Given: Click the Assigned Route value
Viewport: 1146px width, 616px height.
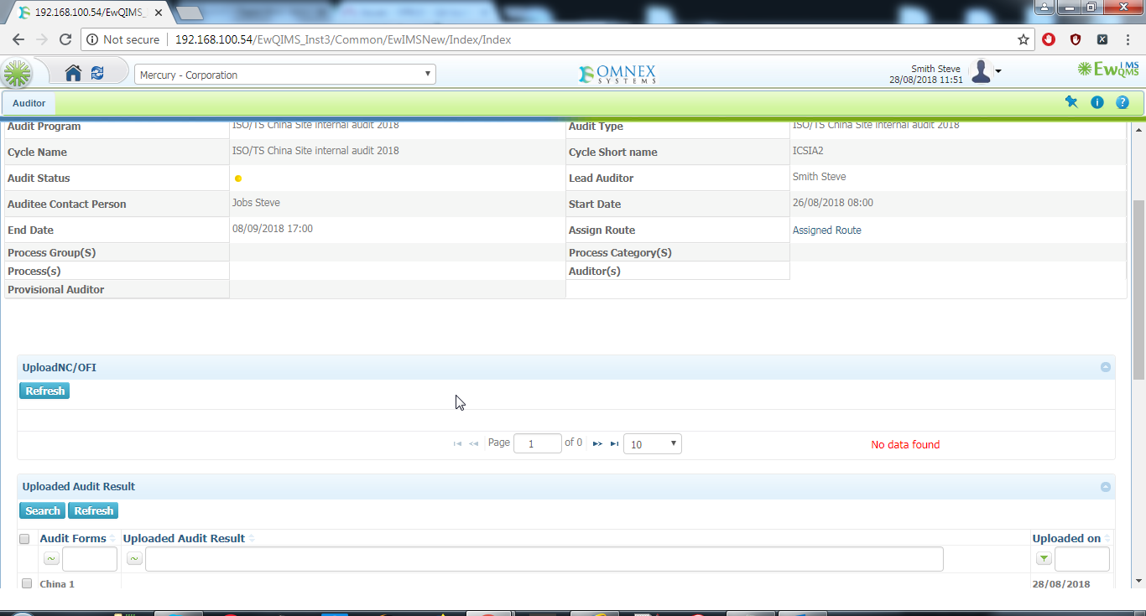Looking at the screenshot, I should click(x=826, y=230).
